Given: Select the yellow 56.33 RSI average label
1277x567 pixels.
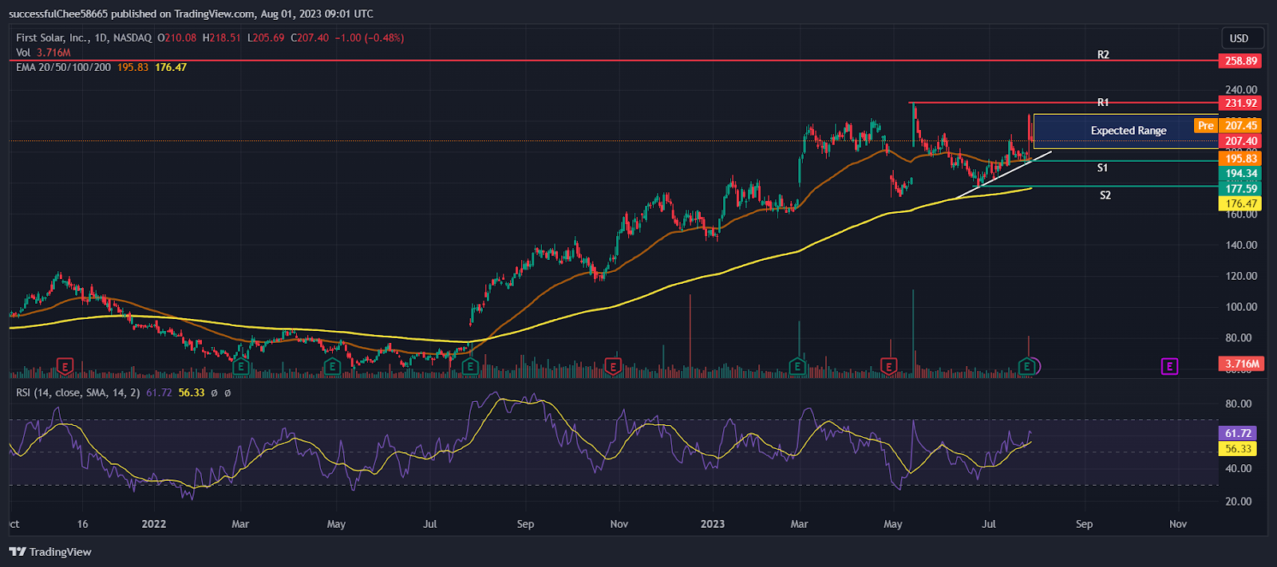Looking at the screenshot, I should pos(1238,449).
